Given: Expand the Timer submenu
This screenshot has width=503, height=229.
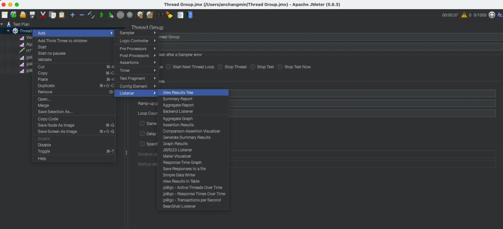Looking at the screenshot, I should click(x=137, y=70).
